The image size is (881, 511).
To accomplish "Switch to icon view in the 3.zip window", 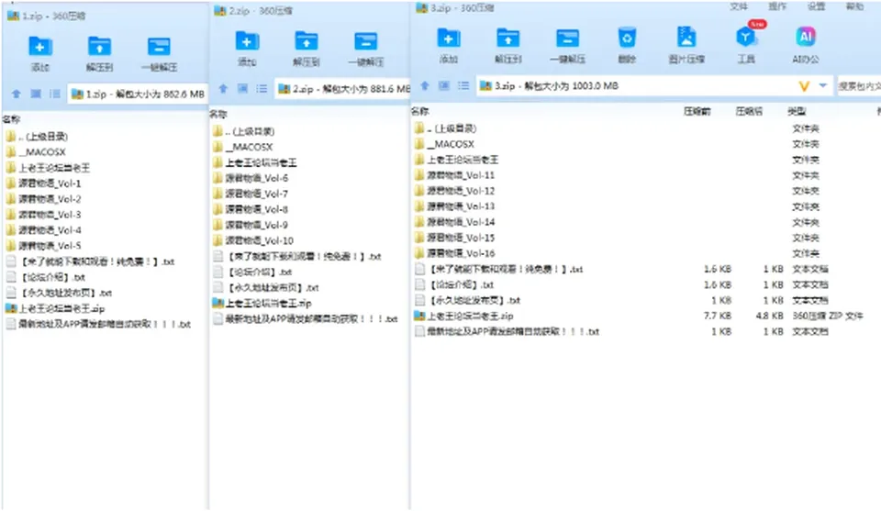I will 444,86.
